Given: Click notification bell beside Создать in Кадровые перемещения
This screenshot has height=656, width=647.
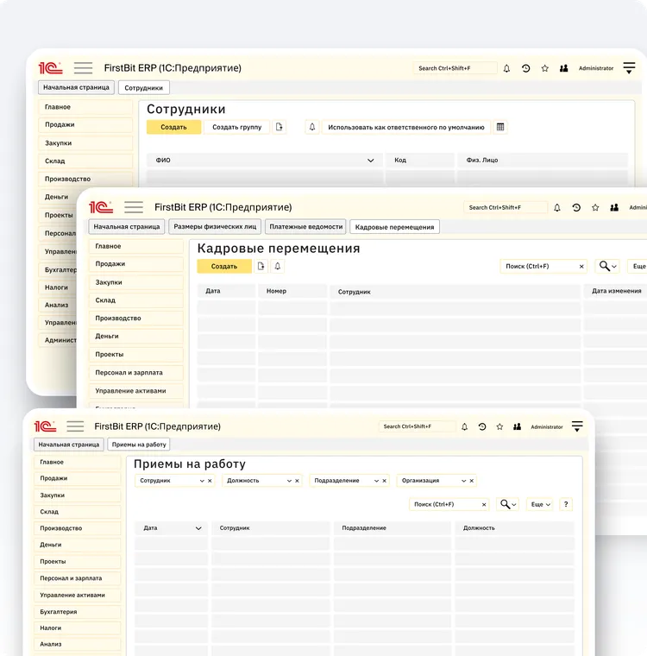Looking at the screenshot, I should (278, 267).
